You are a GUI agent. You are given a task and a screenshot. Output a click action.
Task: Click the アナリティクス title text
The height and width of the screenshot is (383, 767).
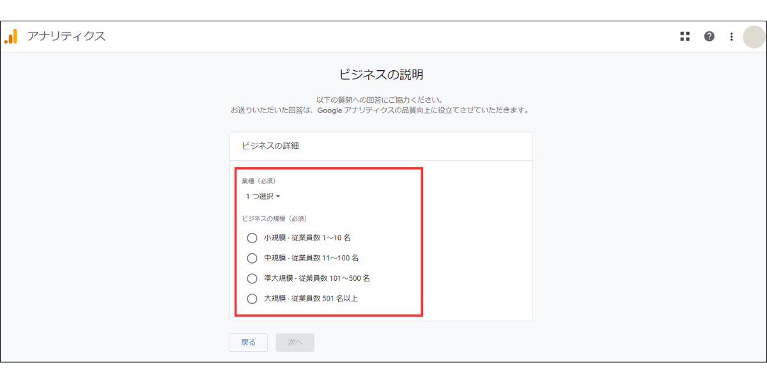[x=66, y=36]
